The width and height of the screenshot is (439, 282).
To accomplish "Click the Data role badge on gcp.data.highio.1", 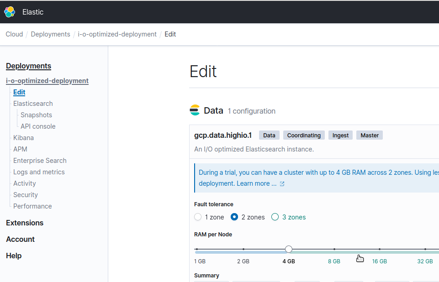I will pyautogui.click(x=269, y=135).
